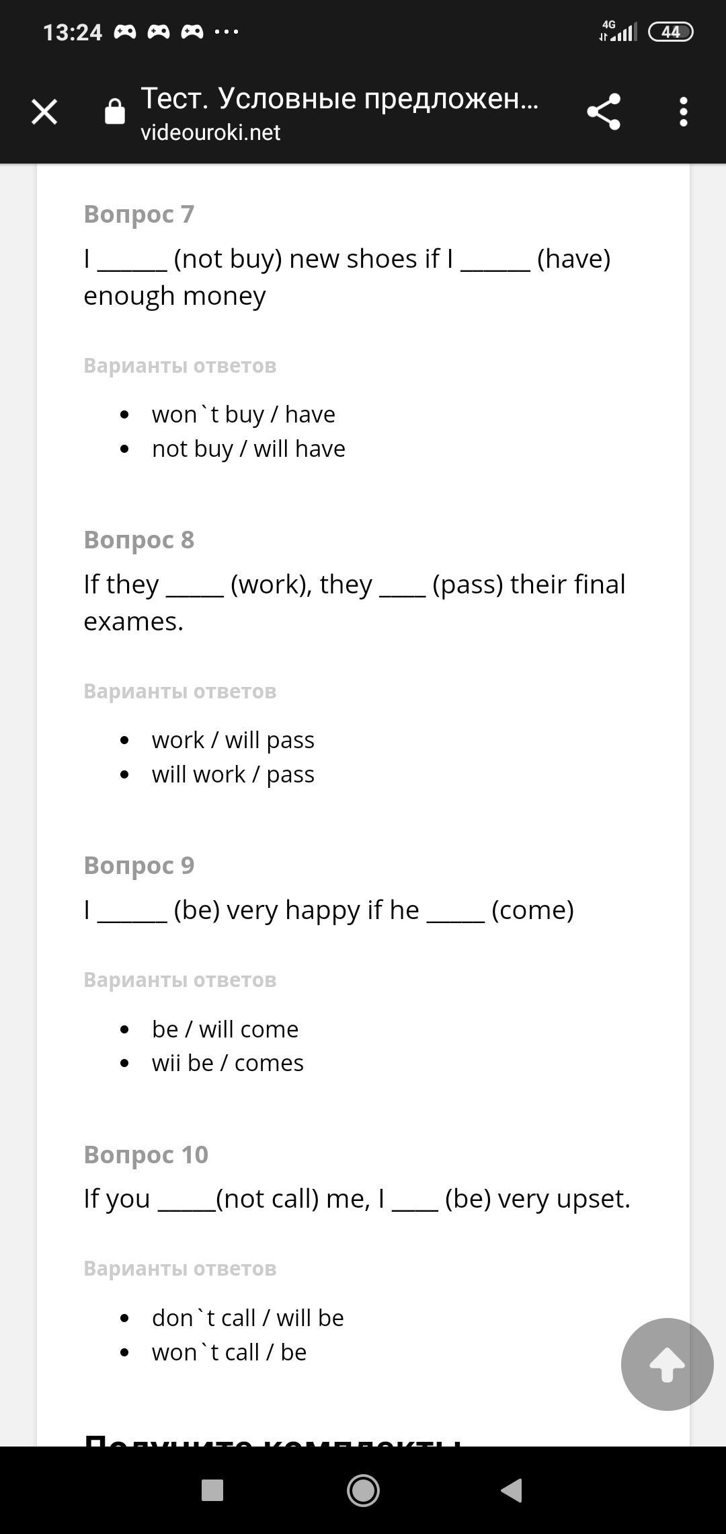Select "won`t call / be" option
Image resolution: width=726 pixels, height=1534 pixels.
[x=229, y=1352]
